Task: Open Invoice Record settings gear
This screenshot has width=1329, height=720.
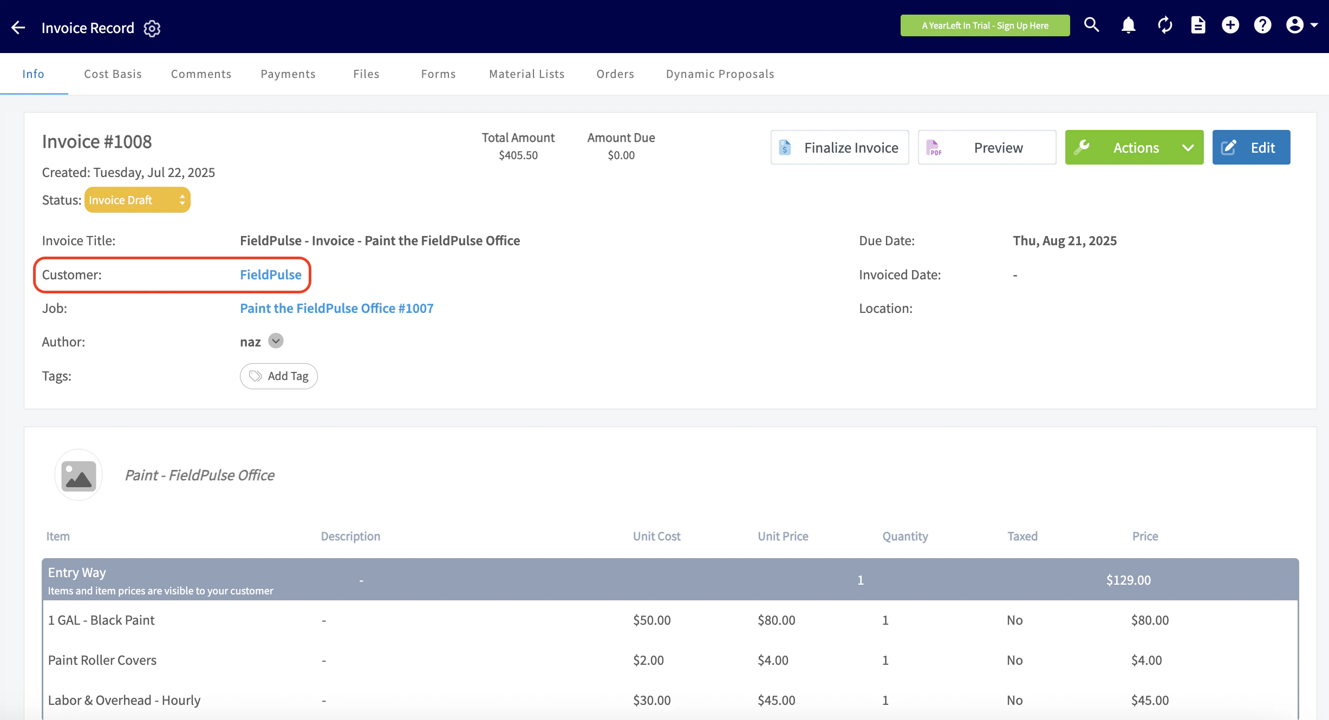Action: [x=152, y=28]
